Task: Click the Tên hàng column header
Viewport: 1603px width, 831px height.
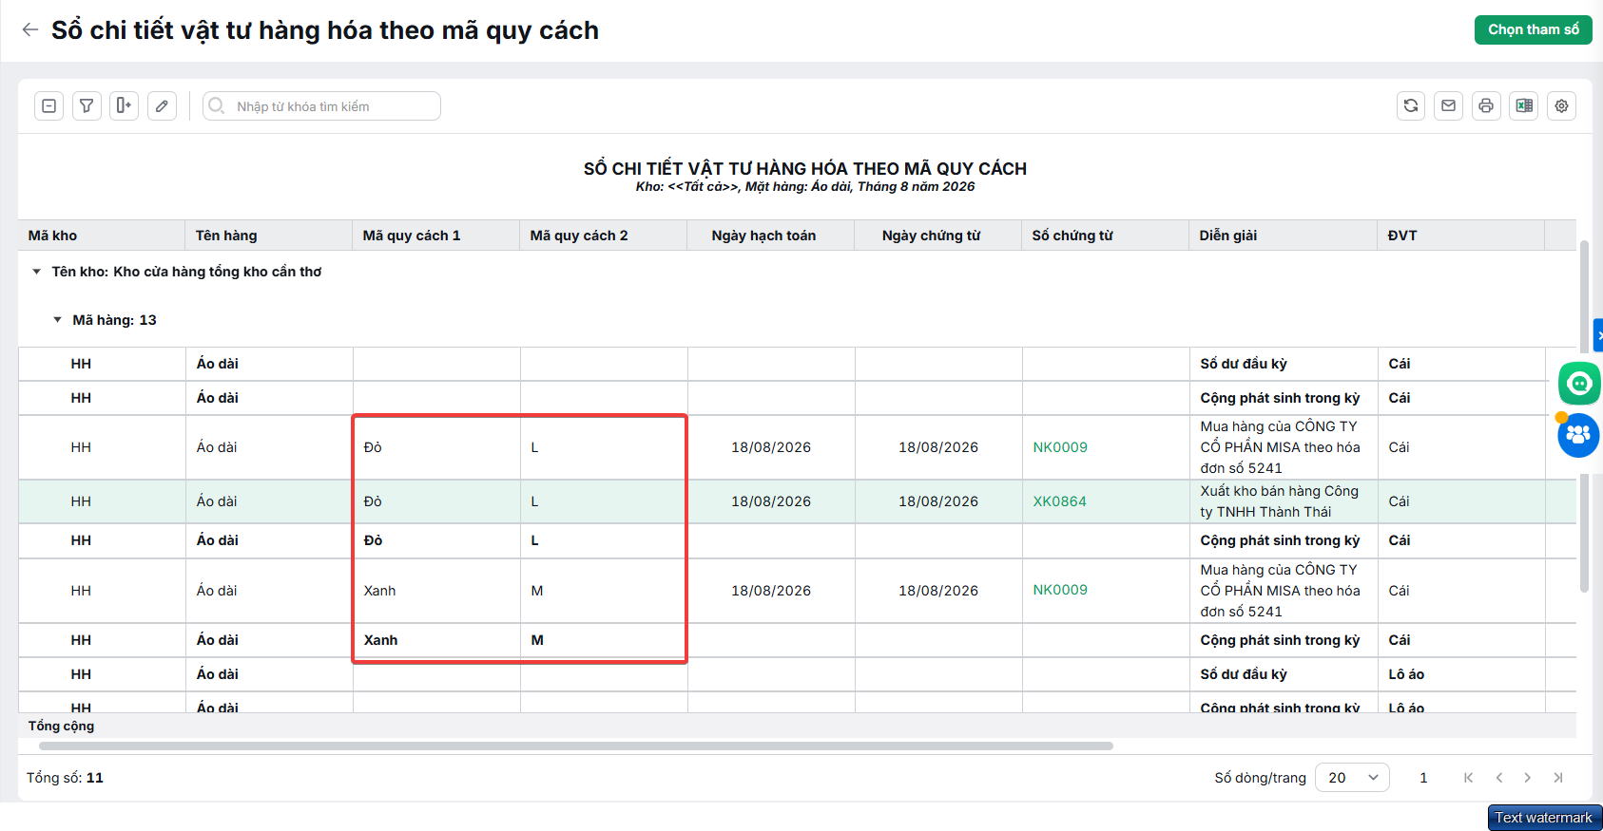Action: point(268,236)
